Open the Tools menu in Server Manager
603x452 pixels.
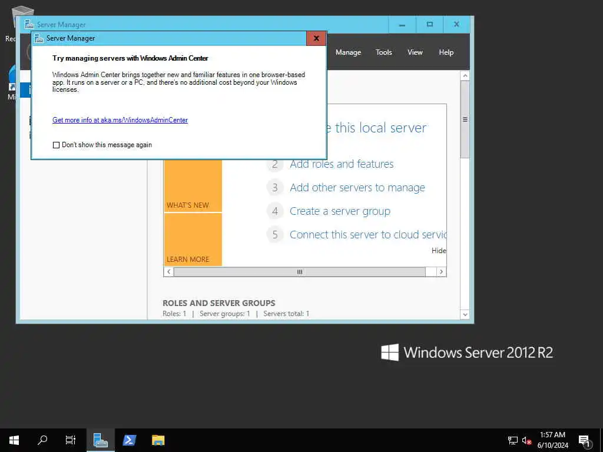click(384, 52)
